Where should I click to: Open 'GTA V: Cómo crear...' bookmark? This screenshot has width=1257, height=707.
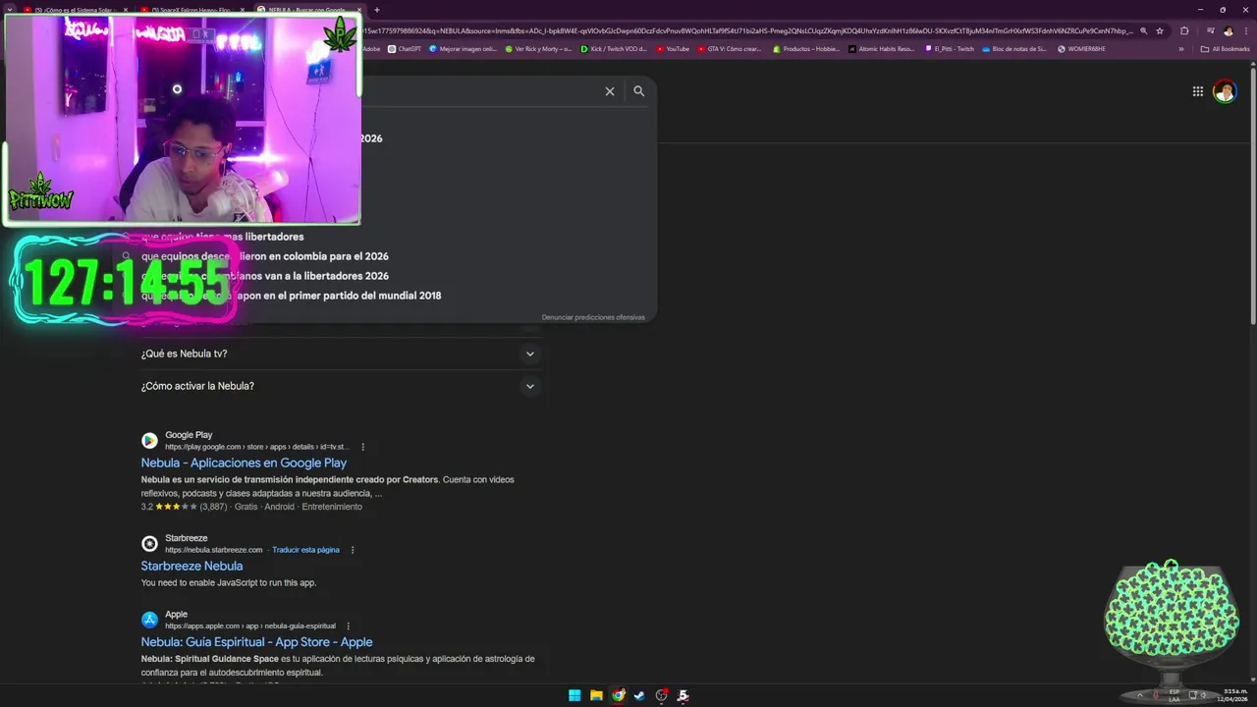click(x=730, y=49)
